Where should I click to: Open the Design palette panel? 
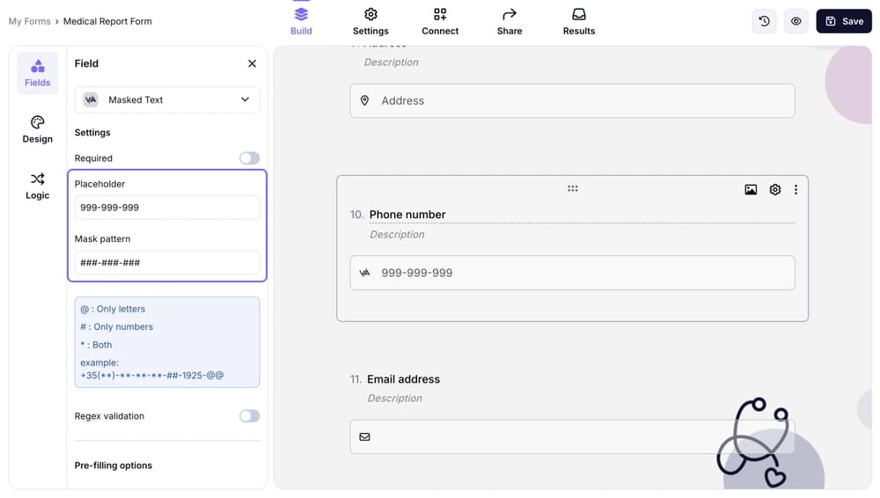[x=37, y=129]
